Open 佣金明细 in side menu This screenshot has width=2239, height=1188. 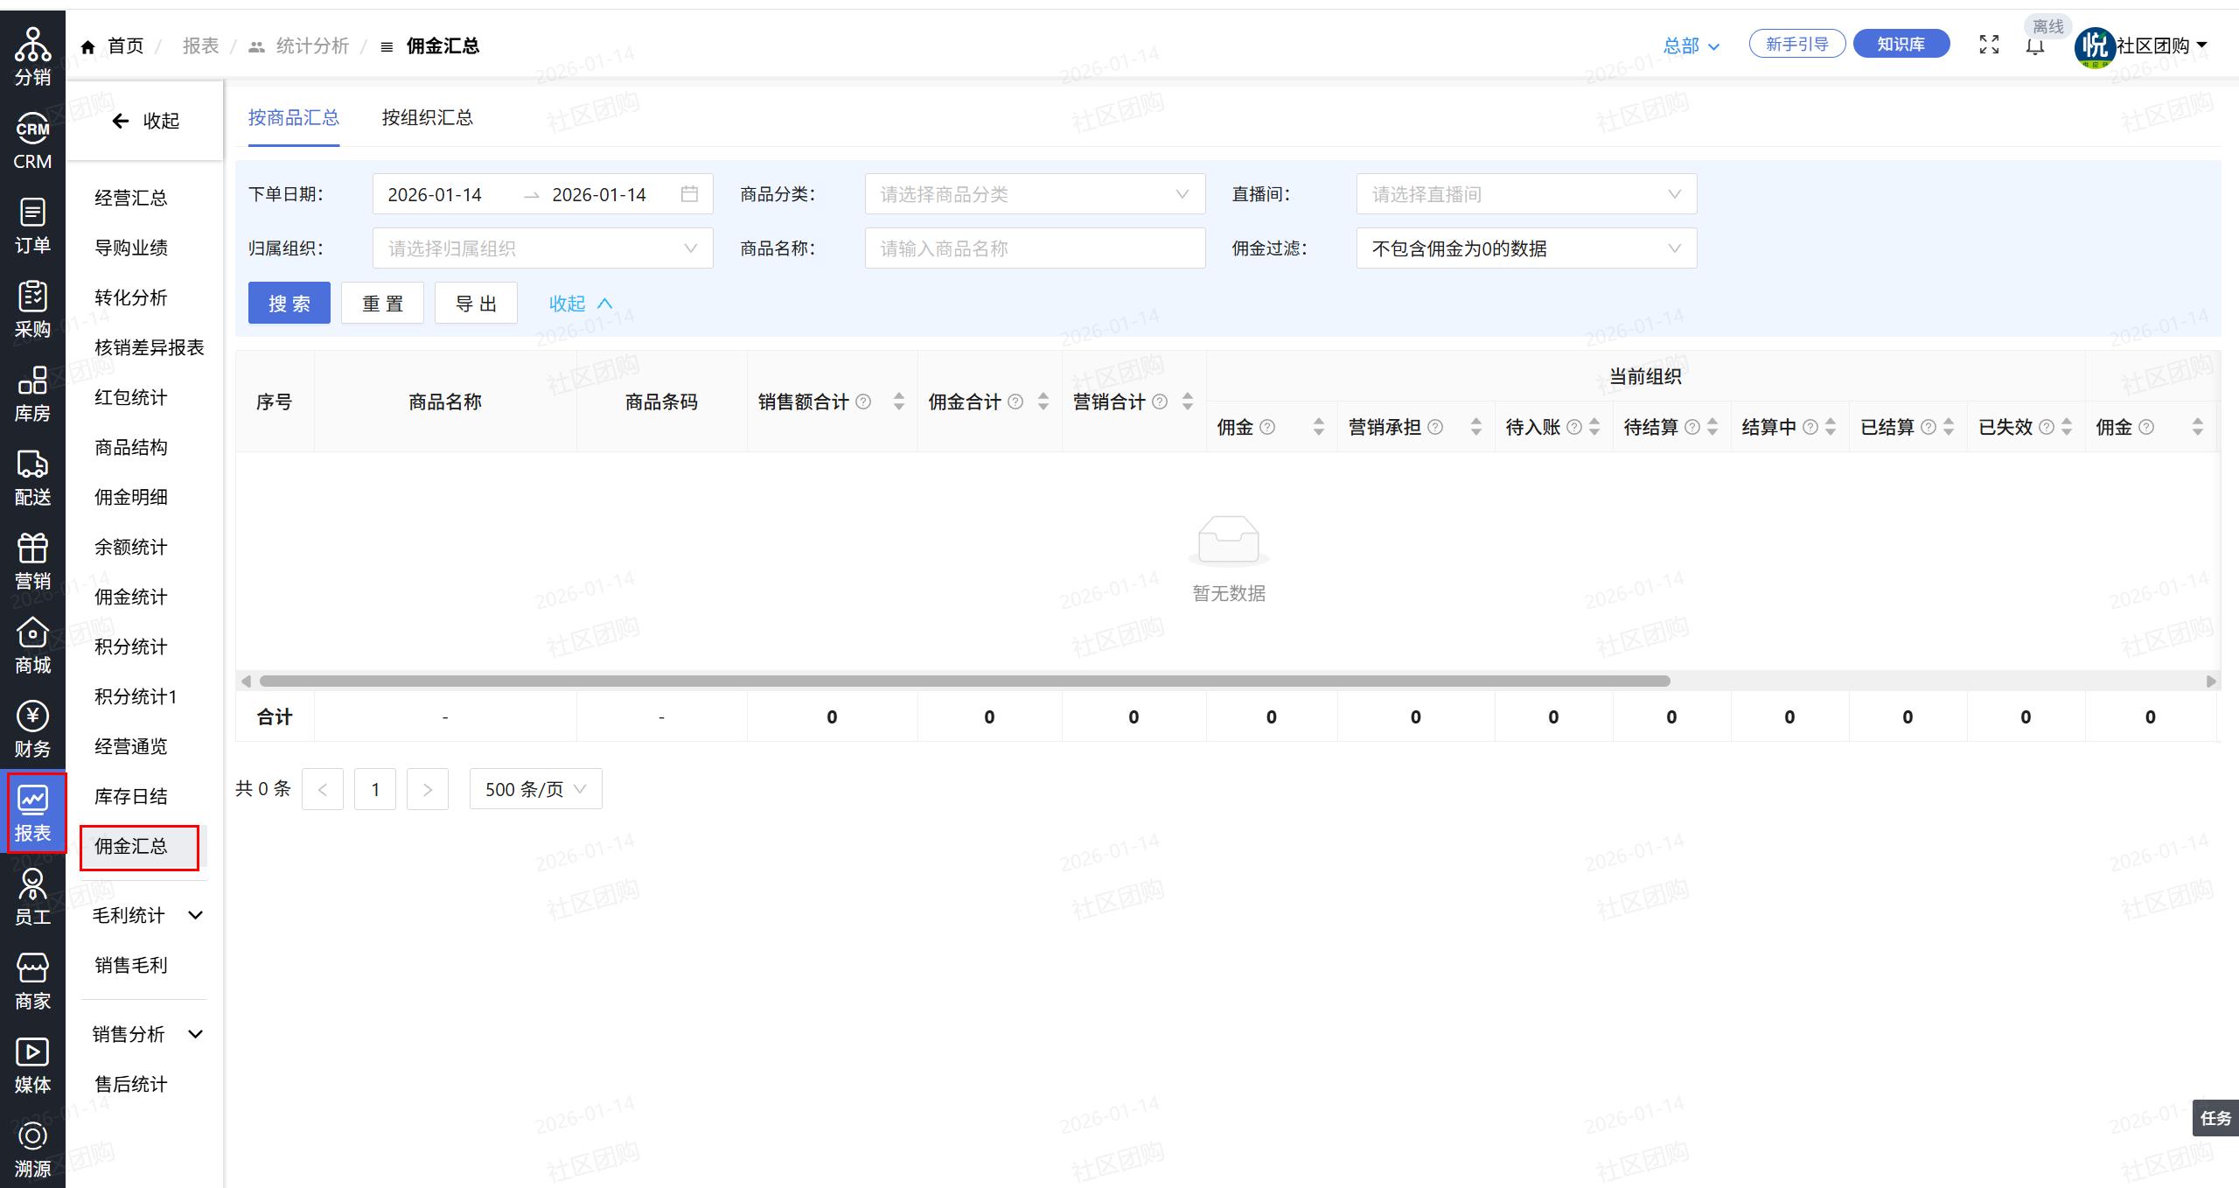tap(131, 497)
